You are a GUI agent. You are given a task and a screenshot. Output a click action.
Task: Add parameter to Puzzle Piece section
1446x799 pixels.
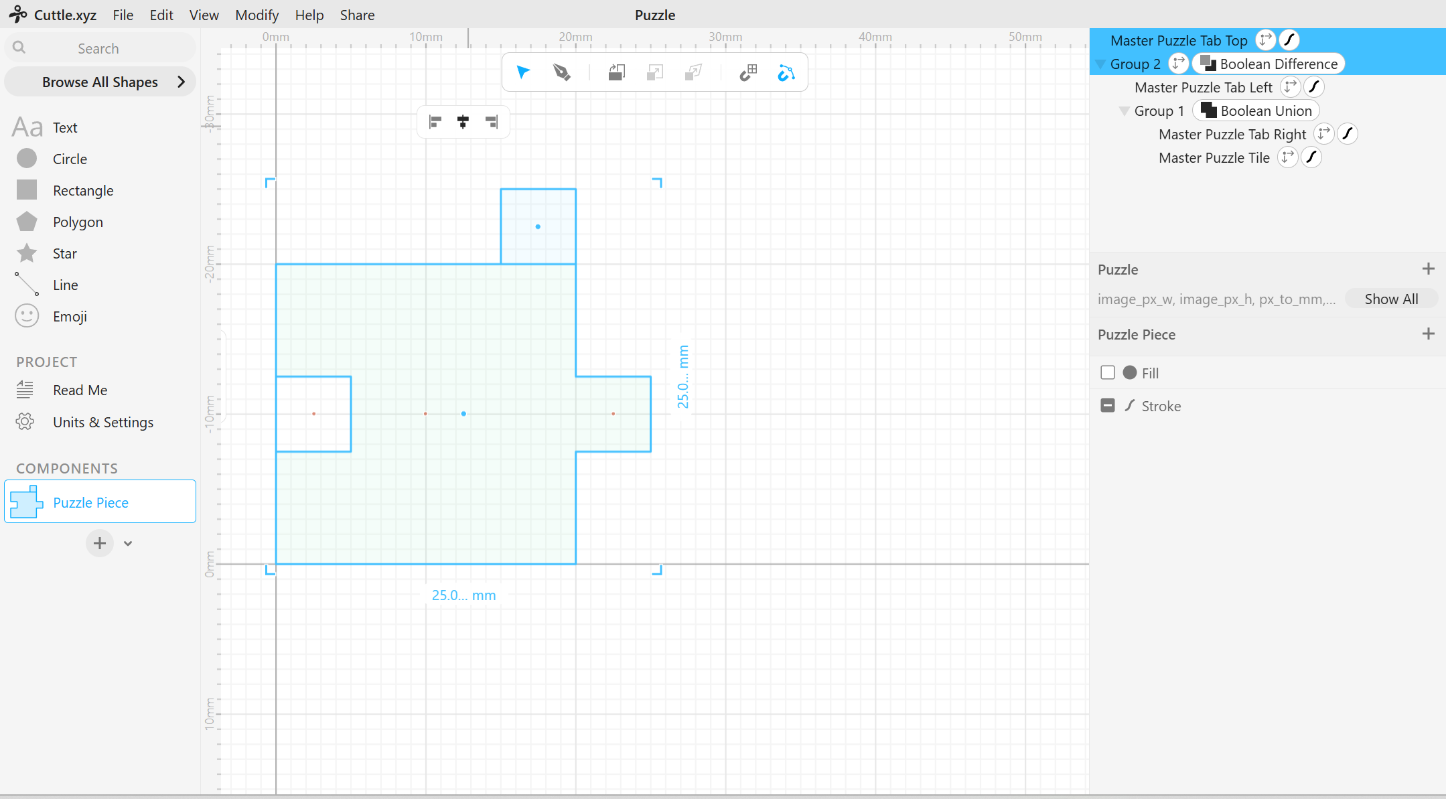pyautogui.click(x=1428, y=334)
